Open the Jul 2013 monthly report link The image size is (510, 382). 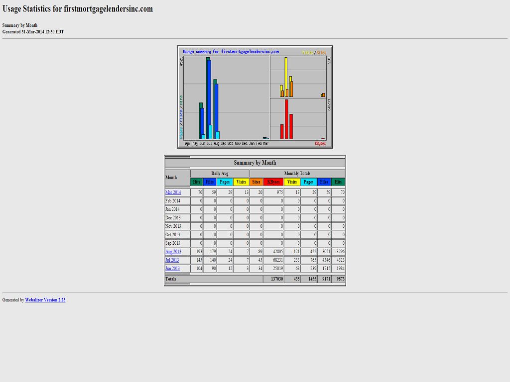point(172,260)
